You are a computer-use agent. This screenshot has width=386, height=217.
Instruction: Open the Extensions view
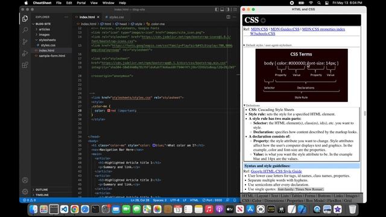coord(25,65)
